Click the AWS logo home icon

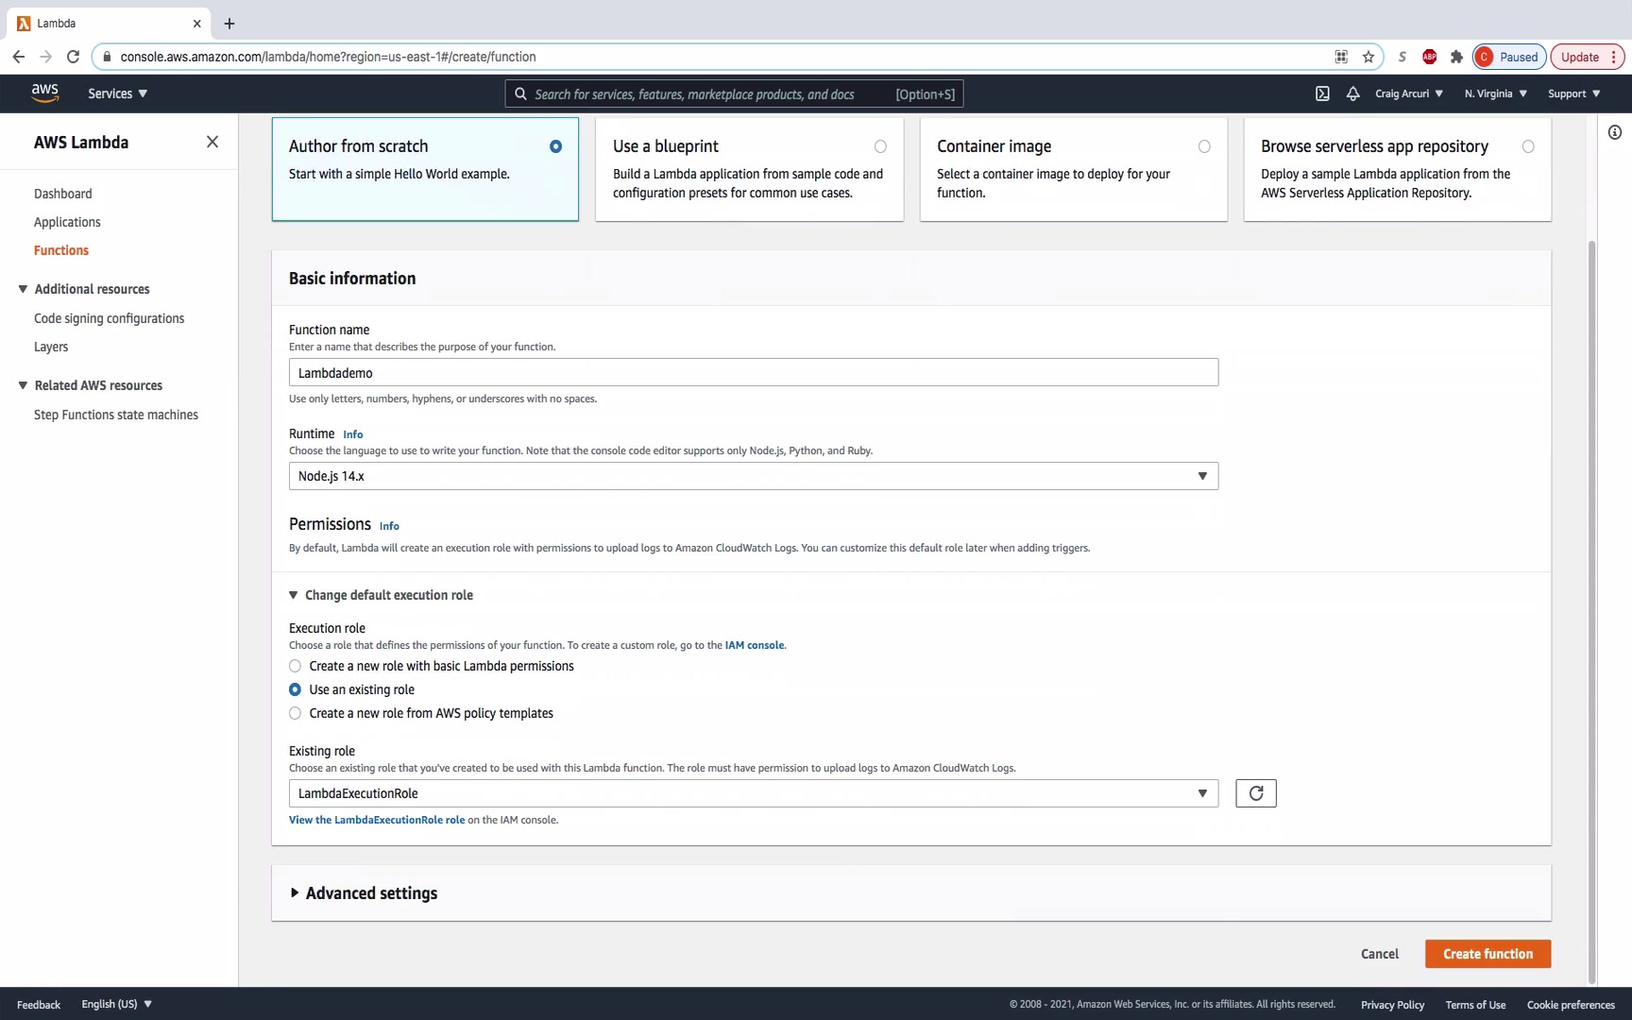(44, 93)
